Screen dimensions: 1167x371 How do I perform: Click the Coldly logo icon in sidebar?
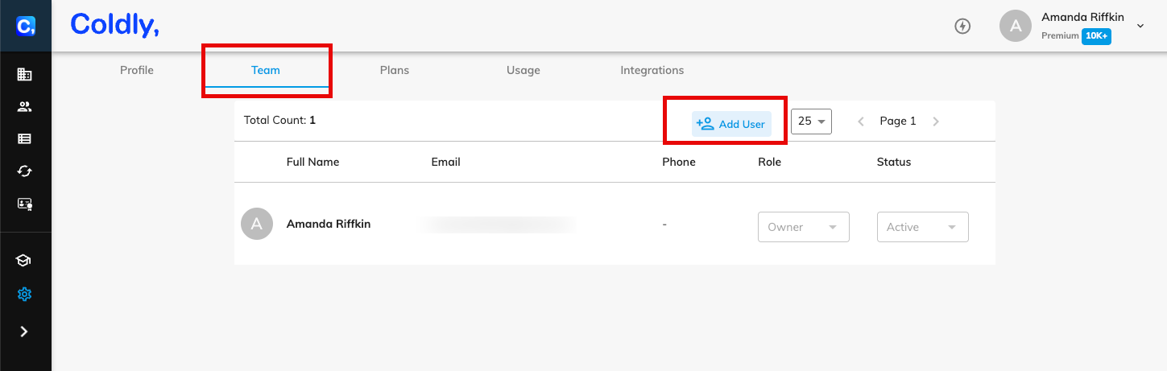[x=24, y=26]
